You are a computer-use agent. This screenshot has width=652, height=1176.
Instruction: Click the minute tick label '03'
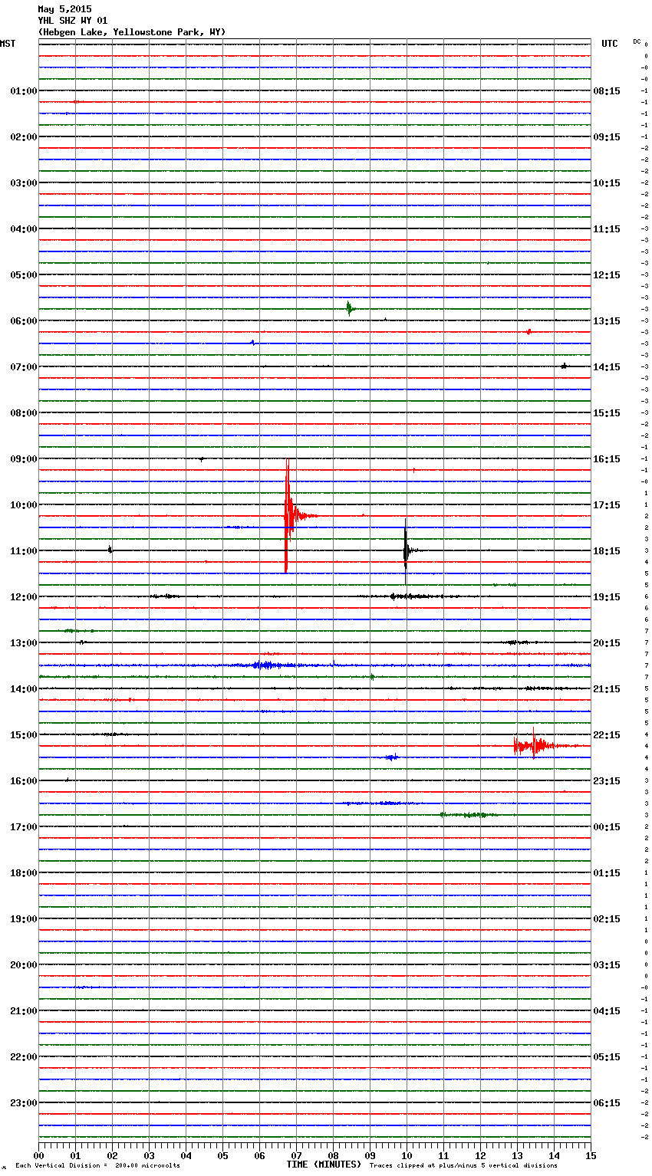click(x=149, y=1156)
